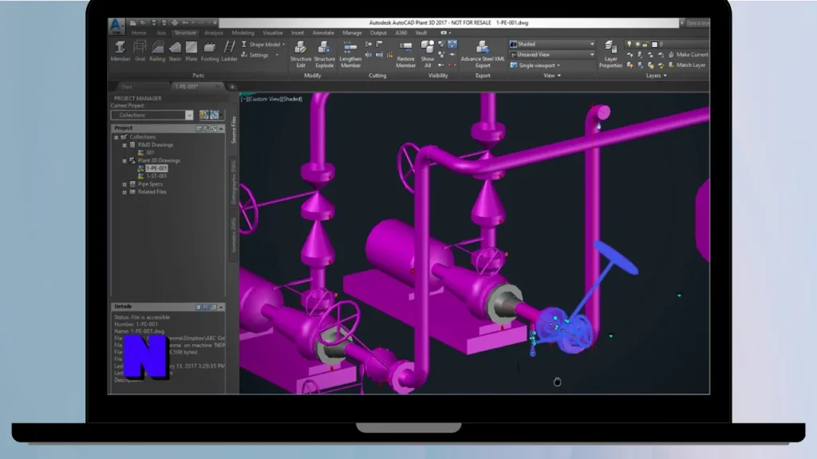Click the Structure Explode tool
Viewport: 817px width, 459px height.
(324, 54)
